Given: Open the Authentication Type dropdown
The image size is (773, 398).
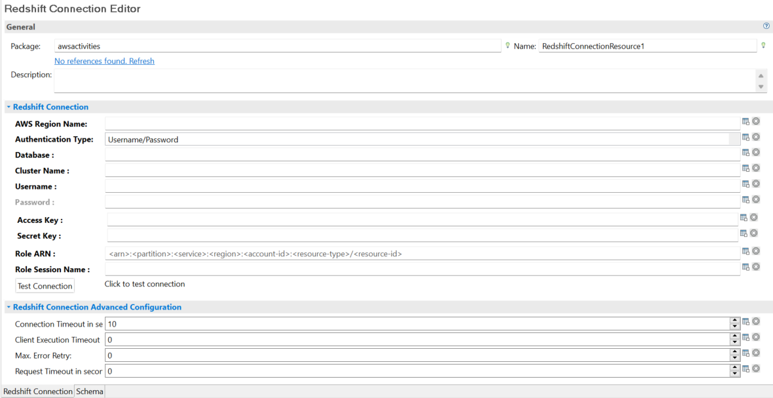Looking at the screenshot, I should point(734,140).
